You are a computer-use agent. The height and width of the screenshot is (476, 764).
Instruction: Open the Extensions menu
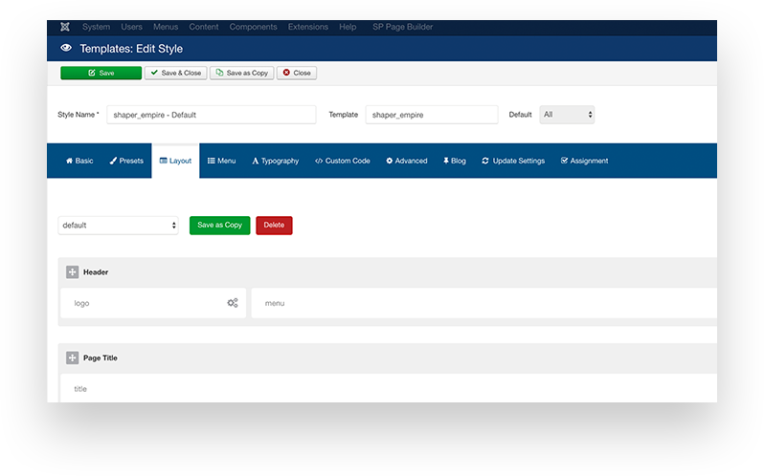pyautogui.click(x=308, y=27)
